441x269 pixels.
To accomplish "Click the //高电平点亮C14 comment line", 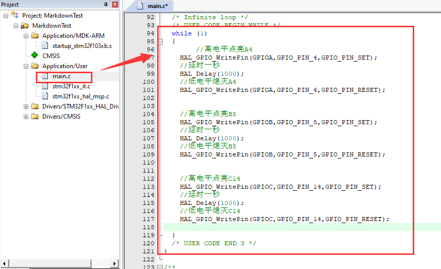I will click(x=210, y=179).
